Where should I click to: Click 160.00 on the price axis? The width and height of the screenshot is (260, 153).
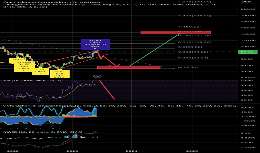pos(248,28)
